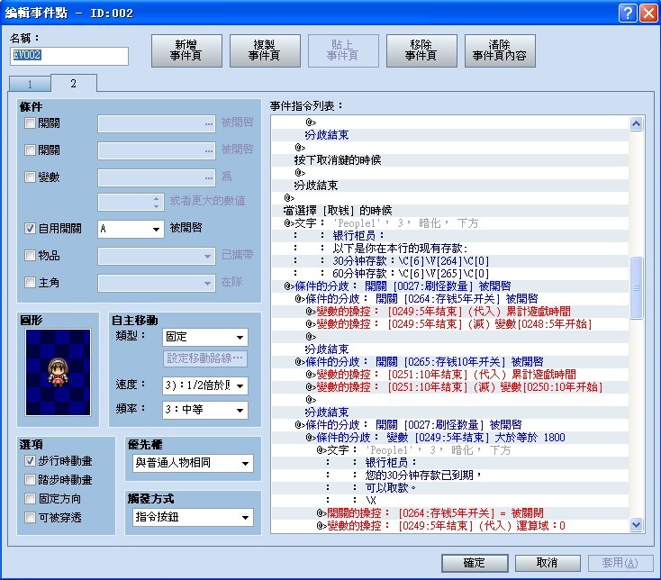The image size is (661, 580).
Task: Open the 觸發方式 trigger dropdown
Action: (193, 517)
